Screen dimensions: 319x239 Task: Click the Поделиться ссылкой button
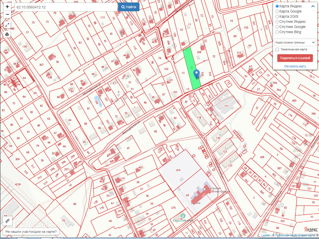[295, 58]
